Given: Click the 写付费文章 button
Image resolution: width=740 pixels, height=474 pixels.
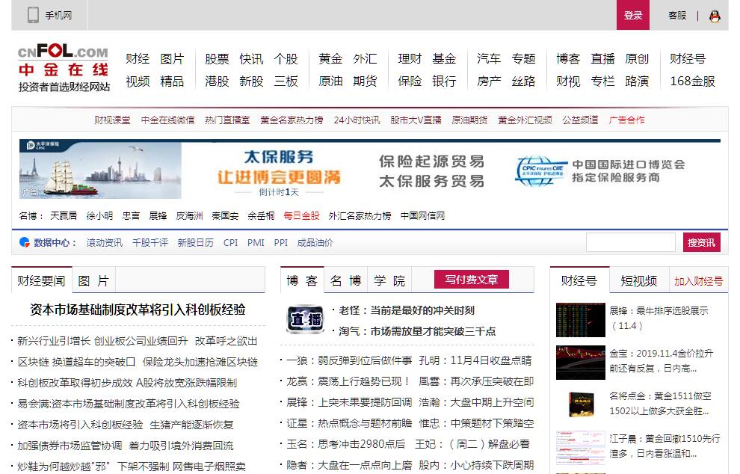Looking at the screenshot, I should point(471,280).
